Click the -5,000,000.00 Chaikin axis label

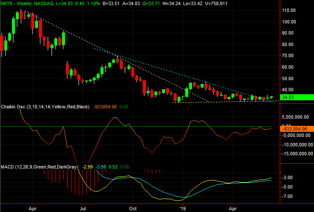tap(296, 135)
